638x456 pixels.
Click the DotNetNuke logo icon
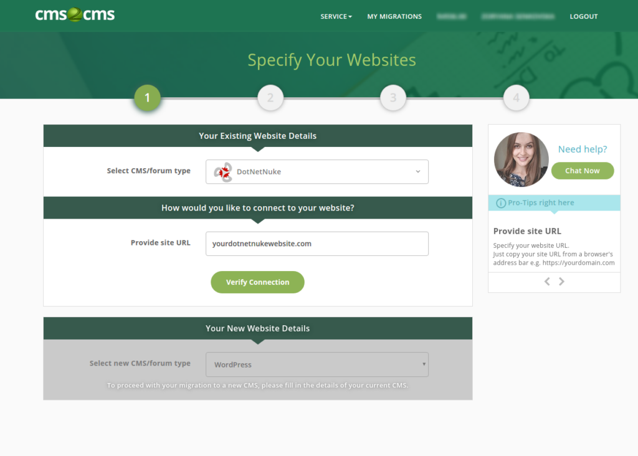[223, 172]
